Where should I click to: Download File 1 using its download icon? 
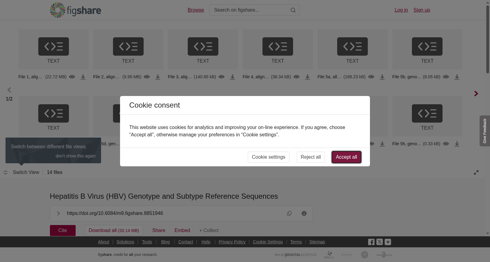point(83,77)
